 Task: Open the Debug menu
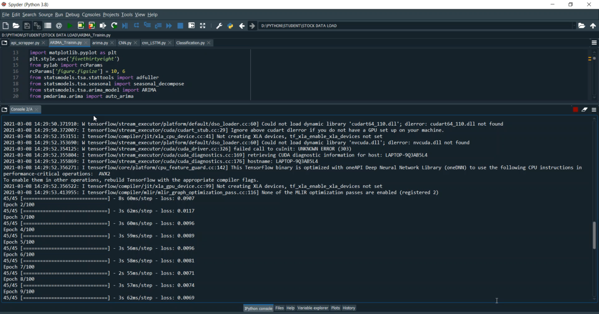pyautogui.click(x=72, y=15)
